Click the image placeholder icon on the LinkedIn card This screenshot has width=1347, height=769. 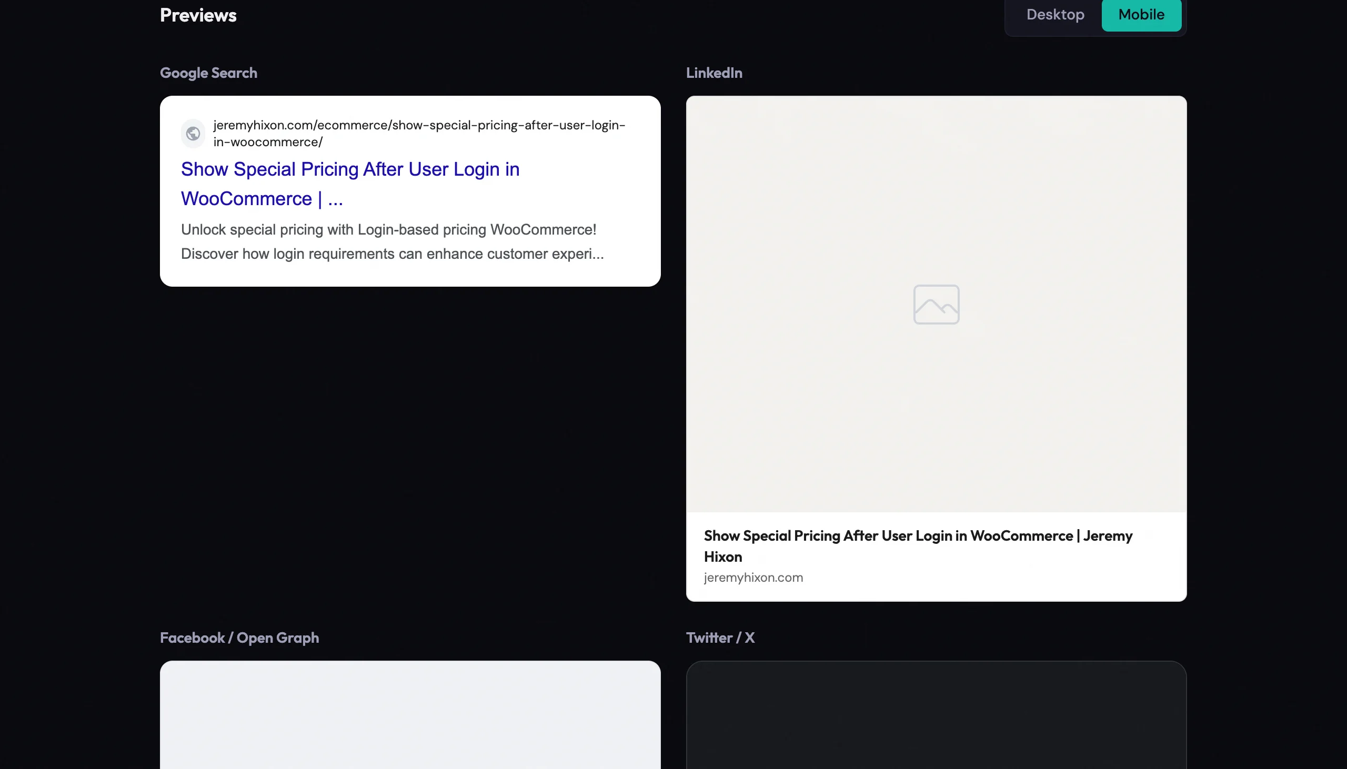point(935,304)
